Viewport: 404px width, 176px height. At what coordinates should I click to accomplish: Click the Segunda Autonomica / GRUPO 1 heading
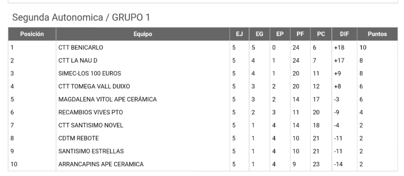tap(81, 17)
